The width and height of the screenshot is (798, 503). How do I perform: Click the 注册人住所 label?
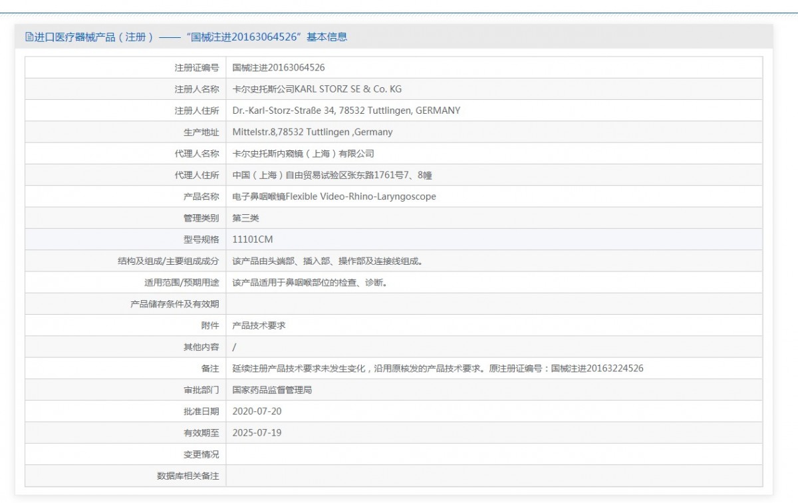196,110
